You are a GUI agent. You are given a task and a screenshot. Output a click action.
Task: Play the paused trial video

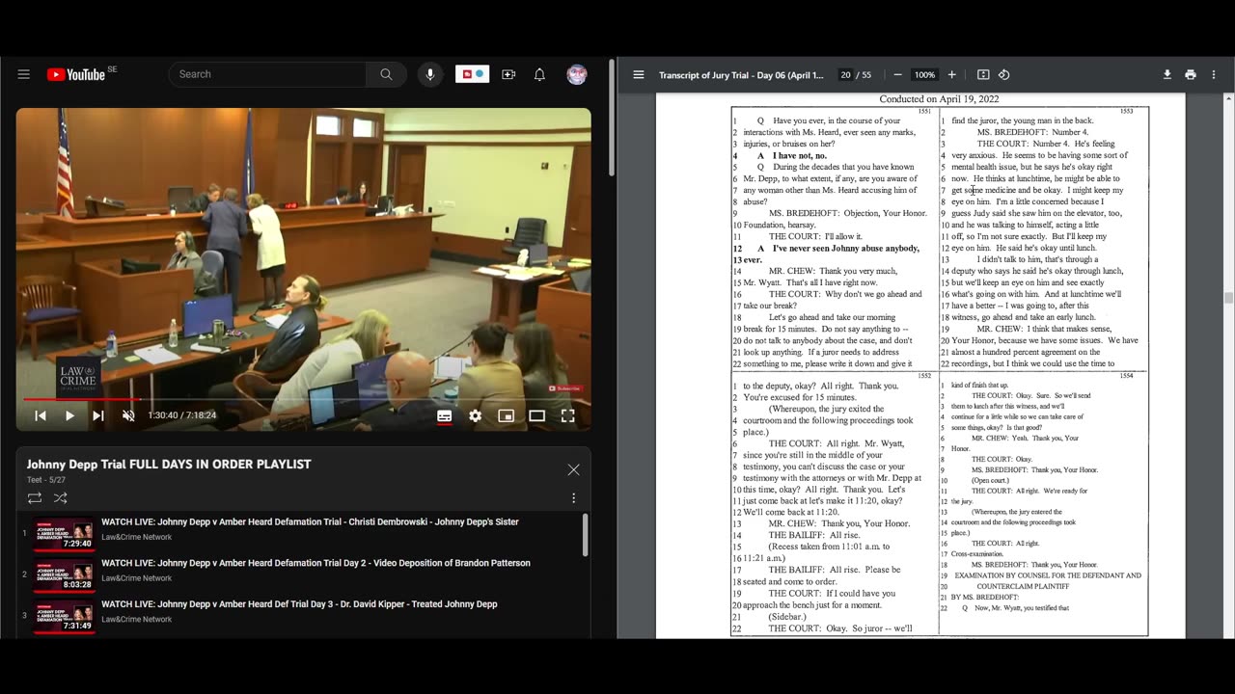tap(69, 415)
